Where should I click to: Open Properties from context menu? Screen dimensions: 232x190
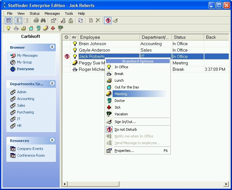138,151
